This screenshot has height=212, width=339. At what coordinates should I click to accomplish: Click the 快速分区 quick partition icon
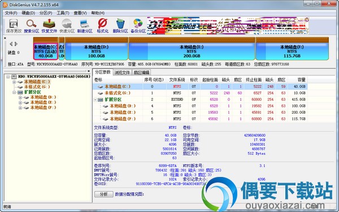tap(67, 26)
